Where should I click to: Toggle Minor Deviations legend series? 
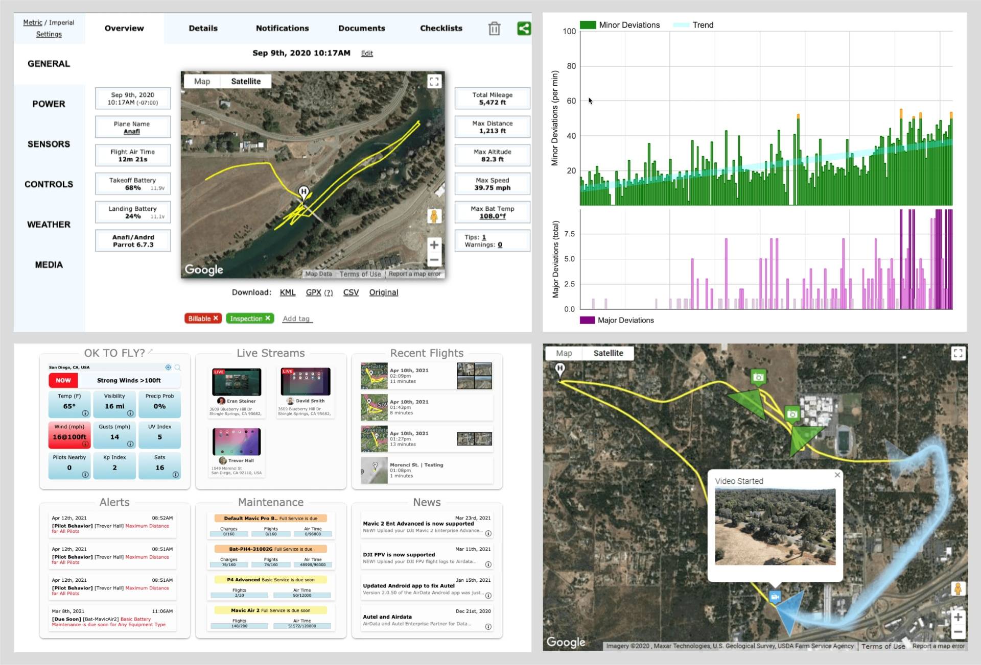pos(620,25)
